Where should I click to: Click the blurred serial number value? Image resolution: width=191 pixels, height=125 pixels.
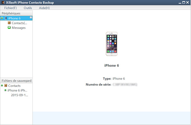pyautogui.click(x=125, y=84)
